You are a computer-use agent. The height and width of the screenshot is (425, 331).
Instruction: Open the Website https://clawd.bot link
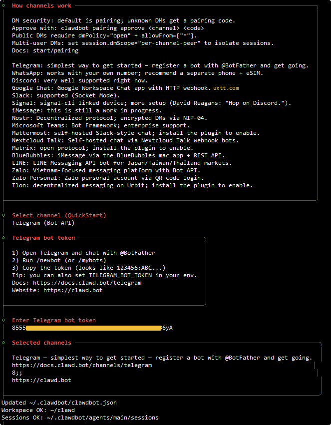point(73,290)
